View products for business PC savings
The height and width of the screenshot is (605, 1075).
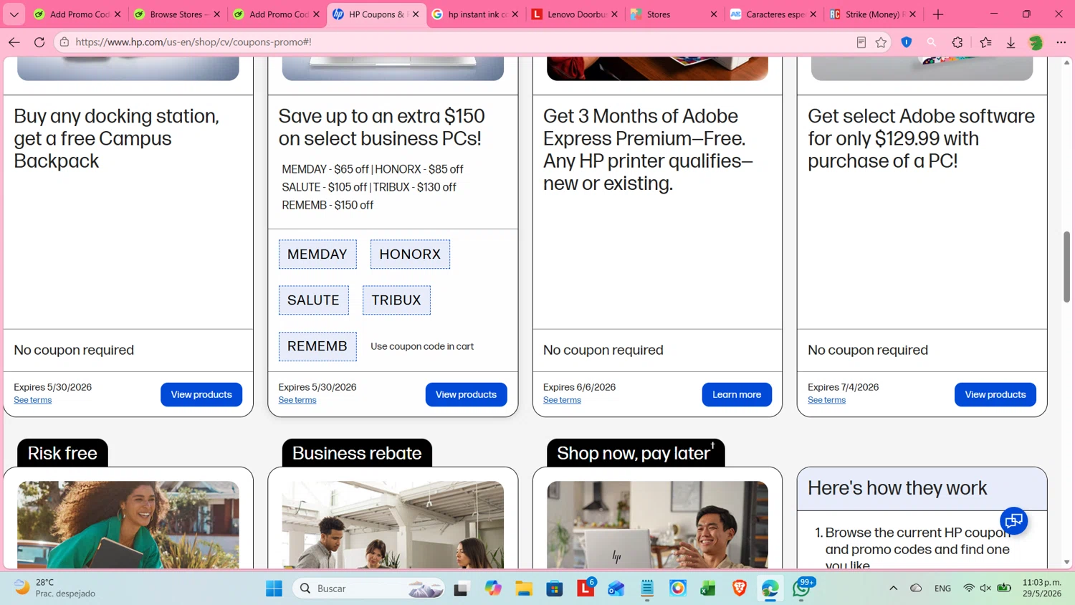466,394
